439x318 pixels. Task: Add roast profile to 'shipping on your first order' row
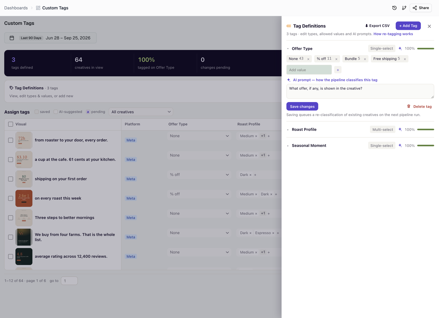pyautogui.click(x=255, y=175)
